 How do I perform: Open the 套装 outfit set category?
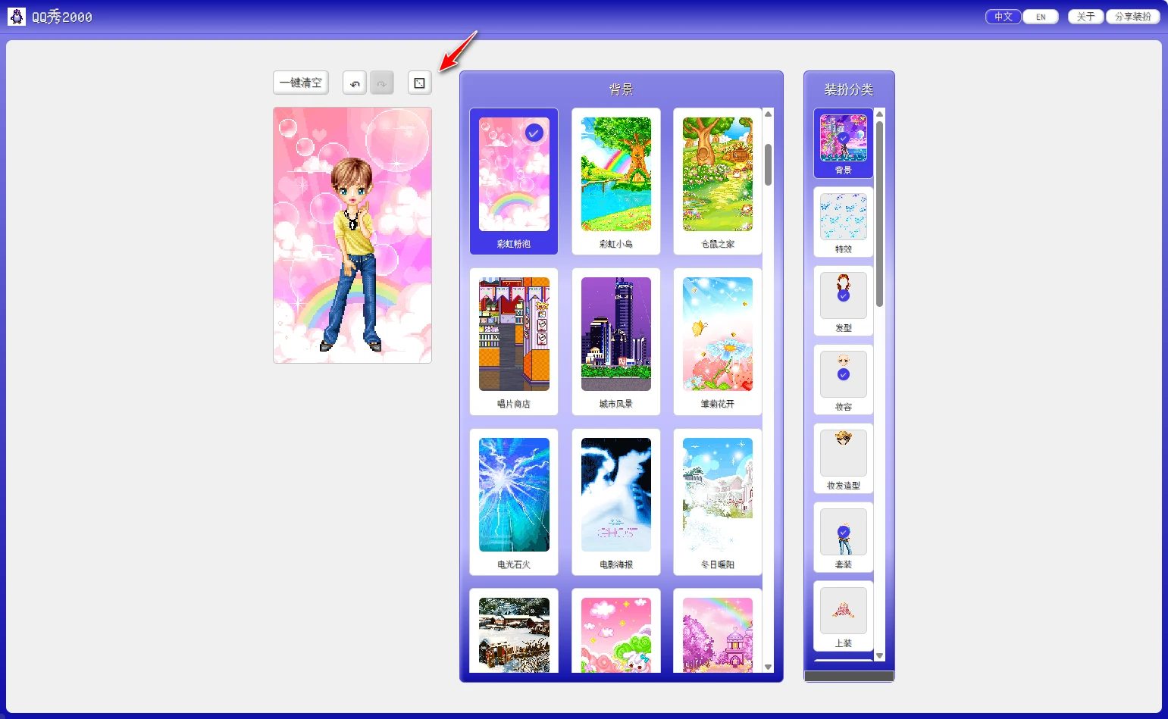pyautogui.click(x=843, y=537)
